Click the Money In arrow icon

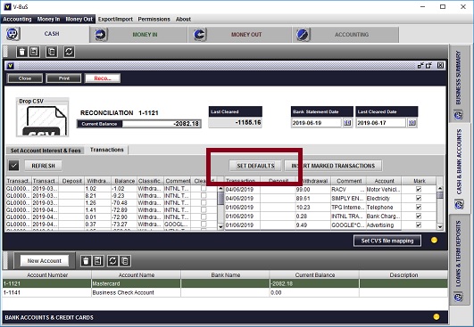pyautogui.click(x=101, y=35)
